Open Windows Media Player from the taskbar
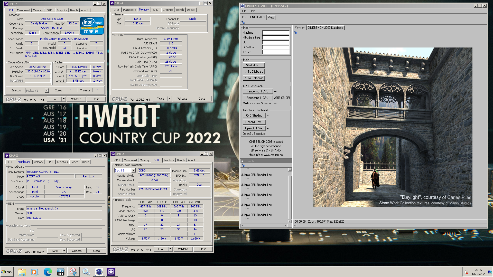This screenshot has width=493, height=277. pos(34,272)
